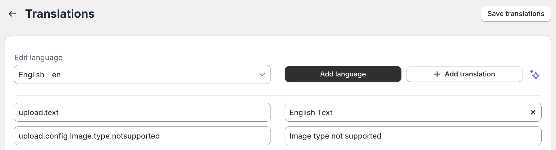
Task: Click the partially visible key field at bottom left
Action: coord(142,149)
